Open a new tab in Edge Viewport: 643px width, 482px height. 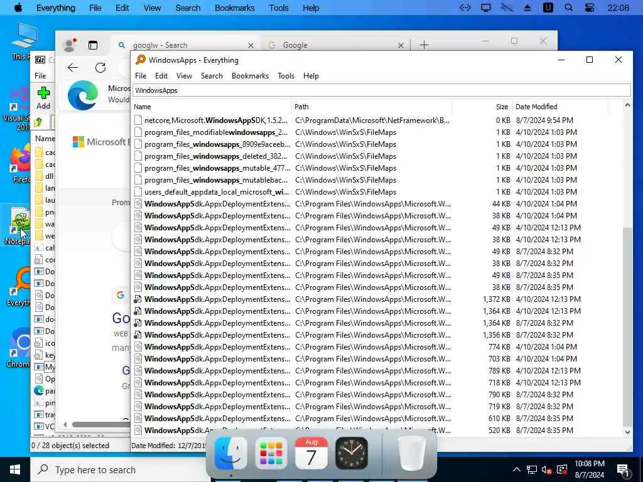tap(424, 45)
